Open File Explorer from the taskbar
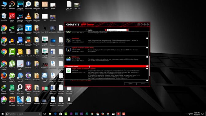Viewport: 206px width, 116px height. tap(50, 114)
